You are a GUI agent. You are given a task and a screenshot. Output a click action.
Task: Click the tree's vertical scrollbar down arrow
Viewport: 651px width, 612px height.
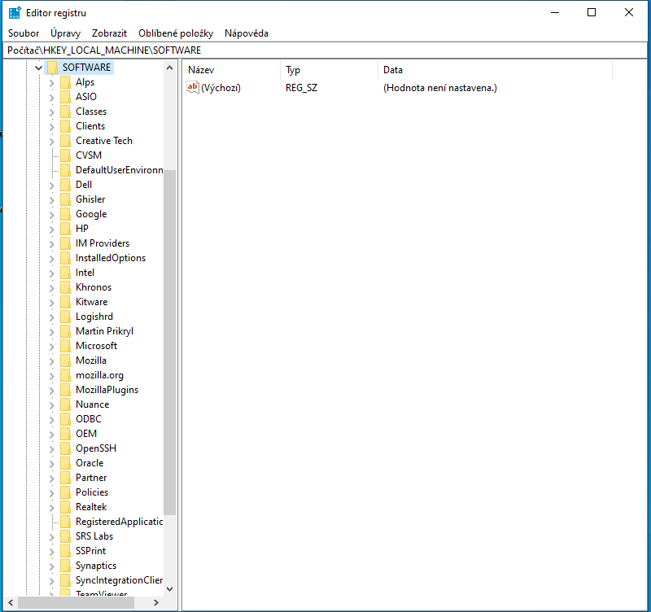[169, 588]
